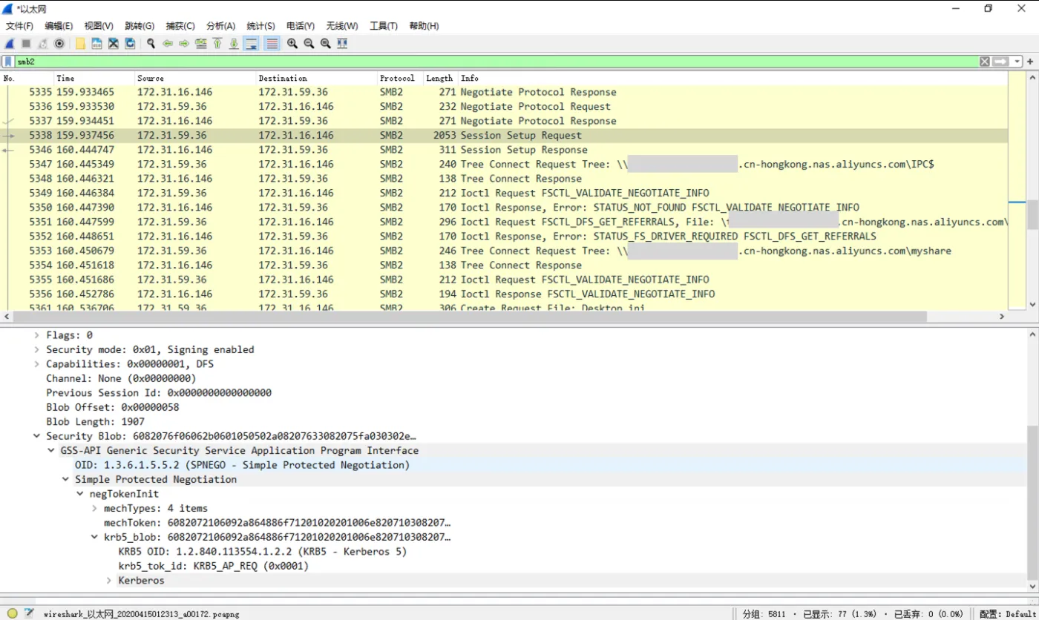
Task: Open the 文件(F) menu
Action: [19, 26]
